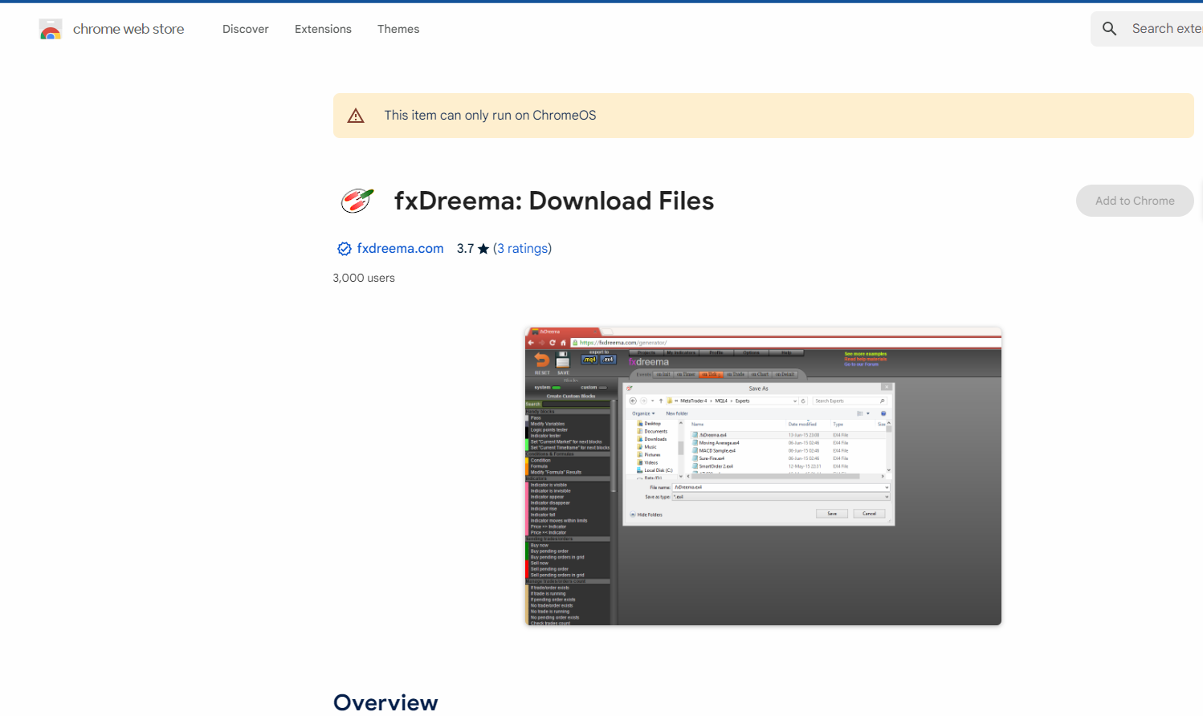The height and width of the screenshot is (716, 1203).
Task: Open the fxDreema screenshot preview
Action: tap(763, 476)
